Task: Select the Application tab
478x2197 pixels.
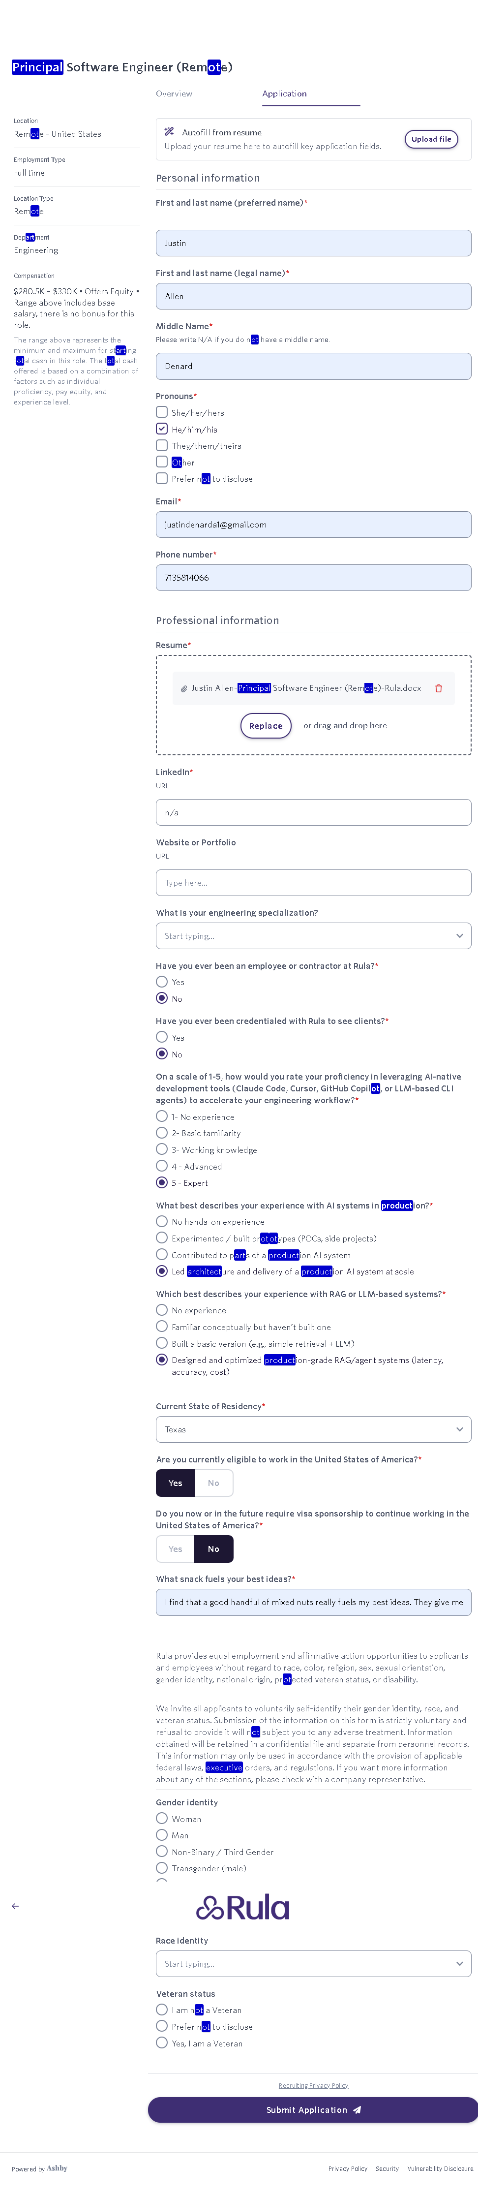Action: pos(285,94)
